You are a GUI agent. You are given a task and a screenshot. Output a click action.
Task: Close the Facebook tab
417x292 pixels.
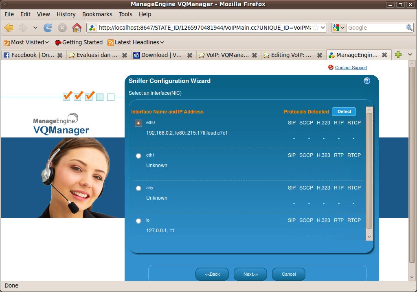click(x=60, y=55)
